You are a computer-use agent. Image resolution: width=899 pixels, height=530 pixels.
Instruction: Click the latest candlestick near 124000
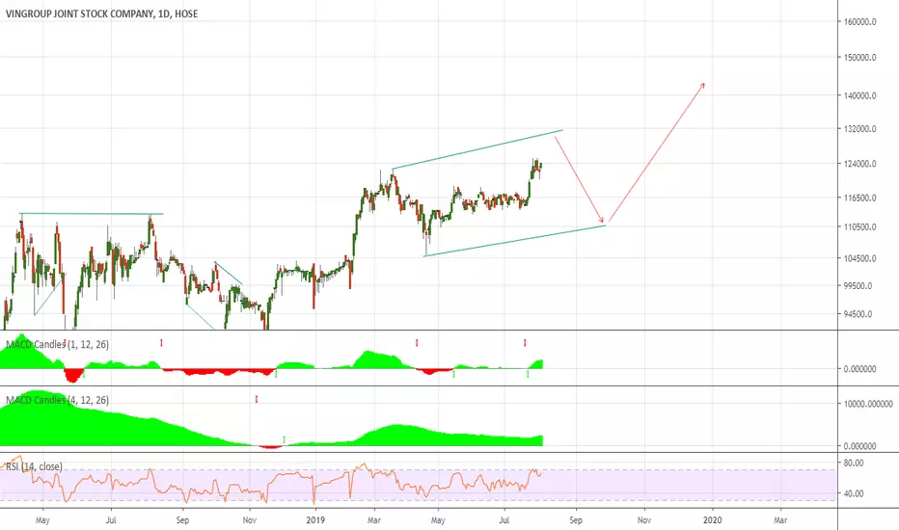click(541, 166)
